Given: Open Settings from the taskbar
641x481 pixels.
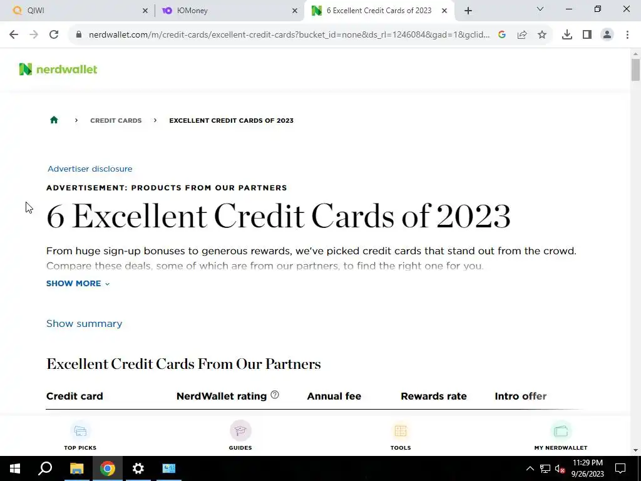Looking at the screenshot, I should [138, 468].
